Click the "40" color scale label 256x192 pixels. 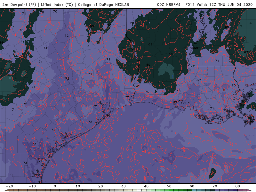(146, 186)
